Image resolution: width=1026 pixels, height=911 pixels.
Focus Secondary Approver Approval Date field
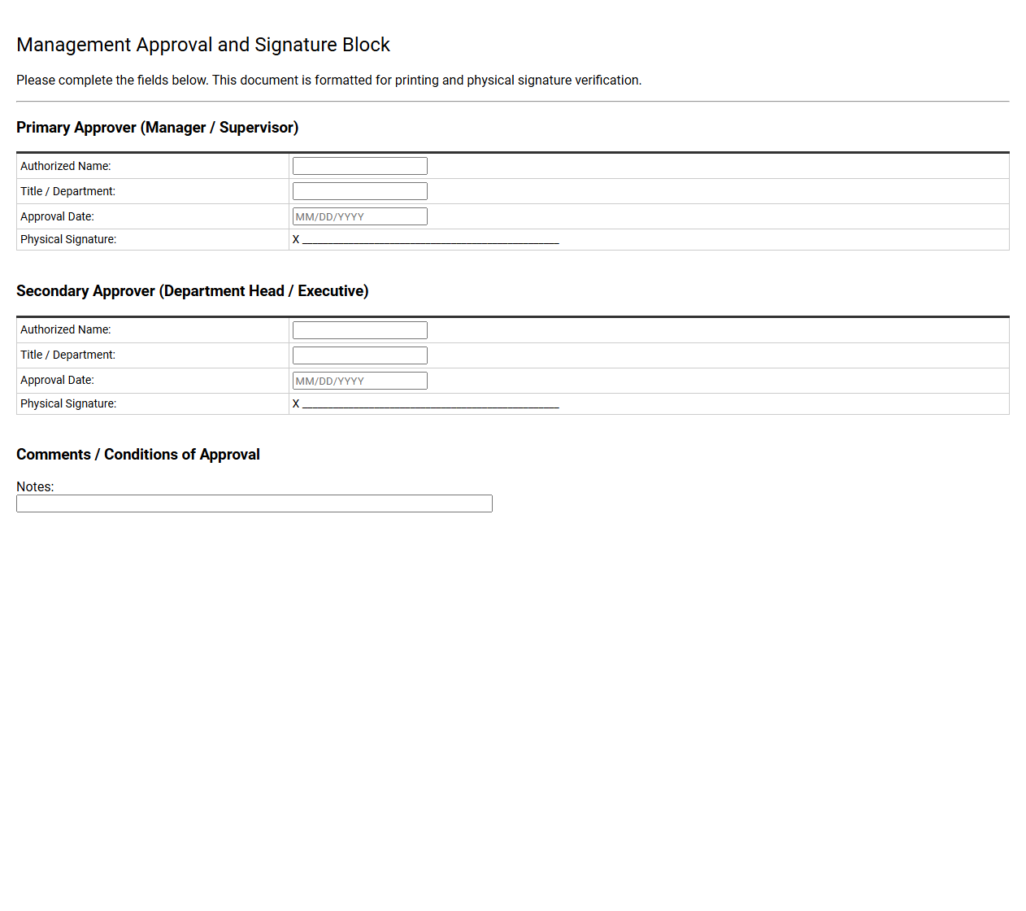point(360,381)
